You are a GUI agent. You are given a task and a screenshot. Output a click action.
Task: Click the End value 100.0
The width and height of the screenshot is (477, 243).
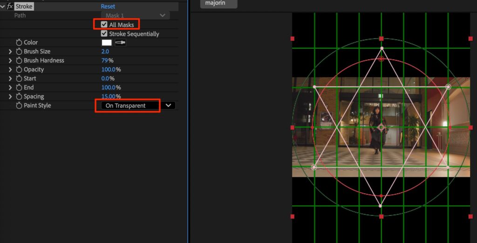[108, 87]
